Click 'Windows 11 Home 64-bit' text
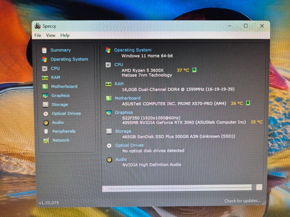This screenshot has width=290, height=217. point(147,56)
